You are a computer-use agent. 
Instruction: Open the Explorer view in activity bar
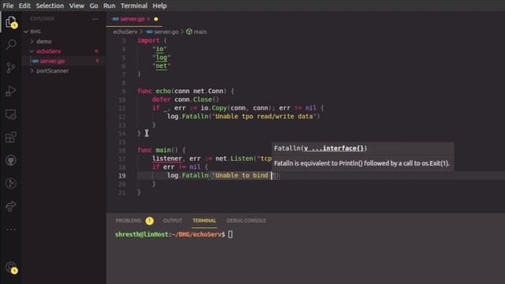(x=11, y=22)
